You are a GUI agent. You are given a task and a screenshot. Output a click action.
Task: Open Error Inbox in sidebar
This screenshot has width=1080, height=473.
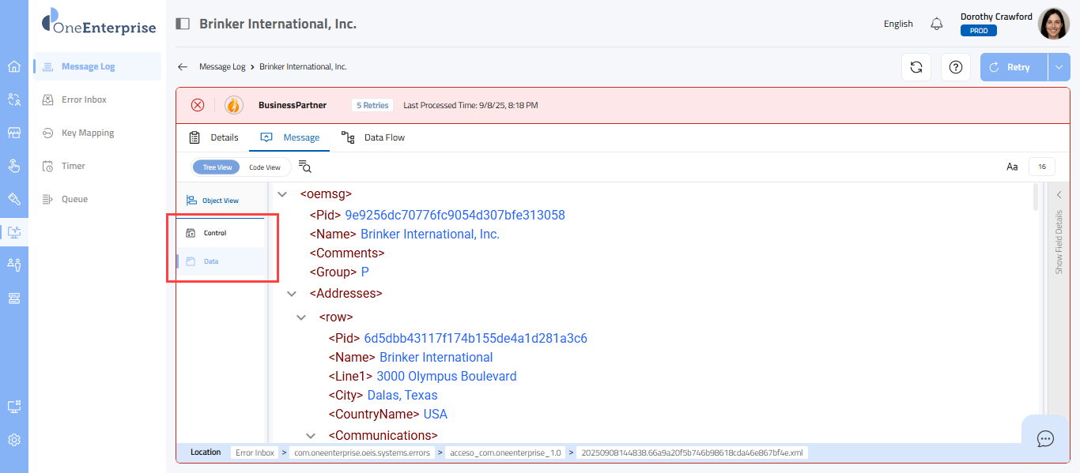click(x=84, y=99)
